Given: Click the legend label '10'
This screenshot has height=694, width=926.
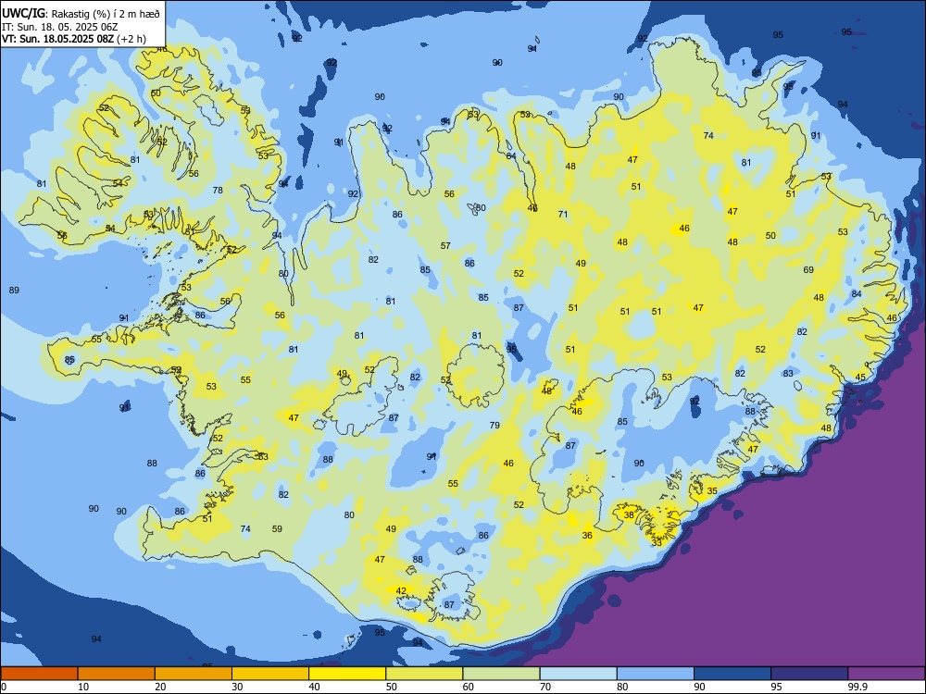Looking at the screenshot, I should [83, 687].
